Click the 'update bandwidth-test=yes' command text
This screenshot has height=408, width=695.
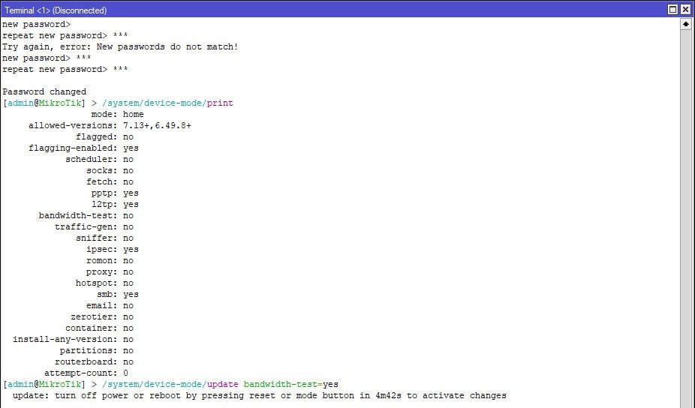[272, 385]
